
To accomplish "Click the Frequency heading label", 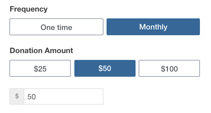I will pyautogui.click(x=28, y=9).
